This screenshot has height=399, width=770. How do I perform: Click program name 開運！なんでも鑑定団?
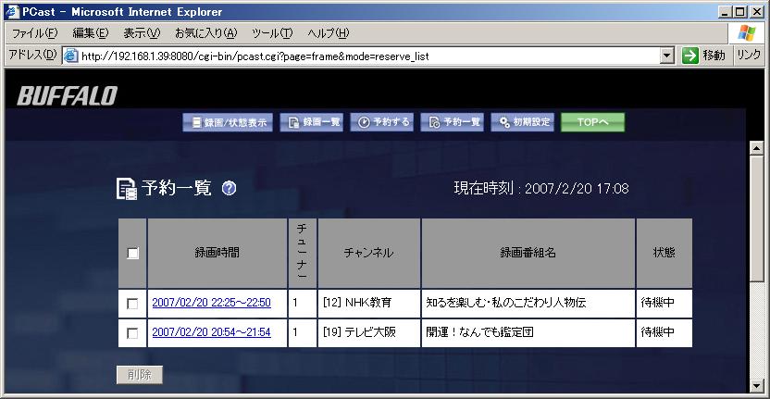pyautogui.click(x=479, y=332)
